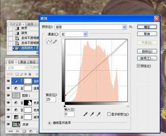
Task: Click the 确定 OK button
Action: click(147, 27)
